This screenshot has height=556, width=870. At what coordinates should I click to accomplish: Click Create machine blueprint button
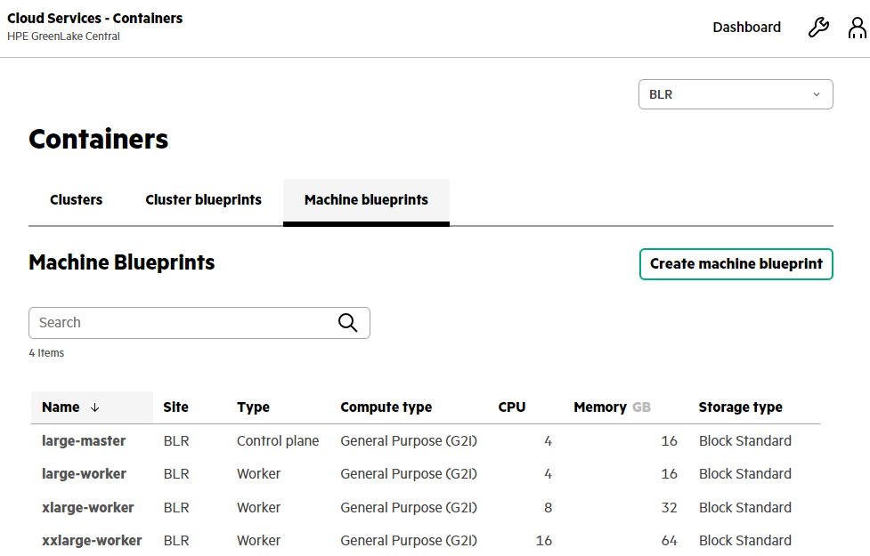click(x=736, y=264)
